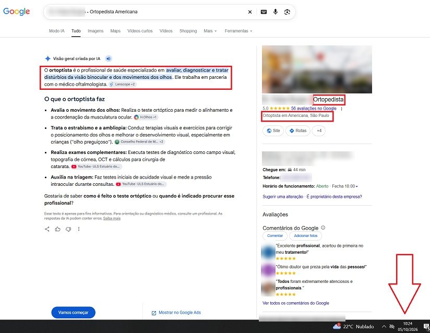The image size is (430, 333).
Task: Open the weather widget in the taskbar
Action: [x=353, y=326]
